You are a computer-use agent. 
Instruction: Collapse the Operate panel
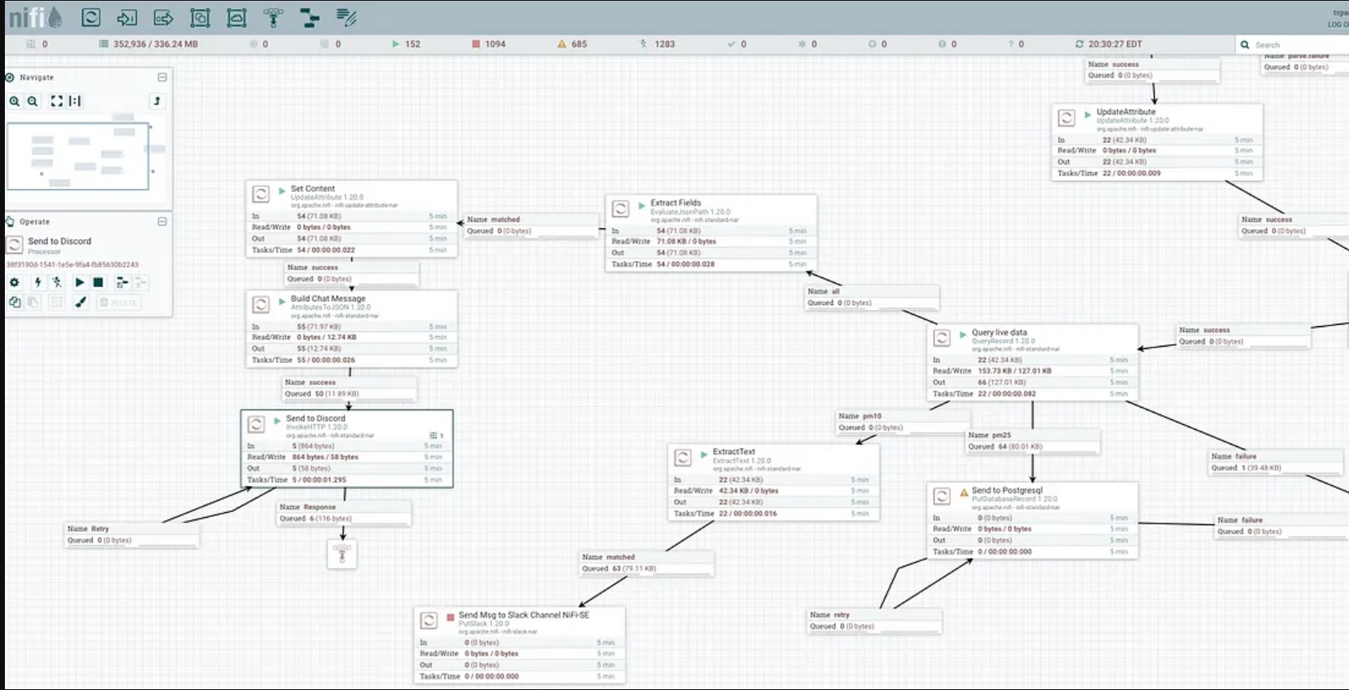tap(162, 221)
